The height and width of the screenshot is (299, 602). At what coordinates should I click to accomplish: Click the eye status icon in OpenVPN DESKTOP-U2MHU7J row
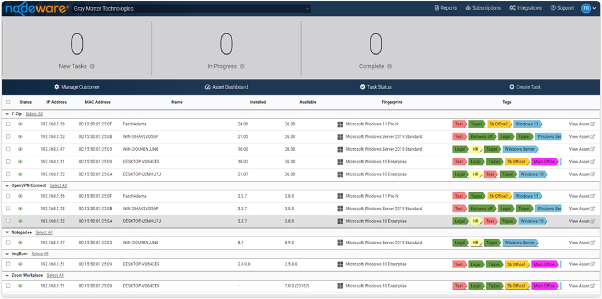pos(20,221)
